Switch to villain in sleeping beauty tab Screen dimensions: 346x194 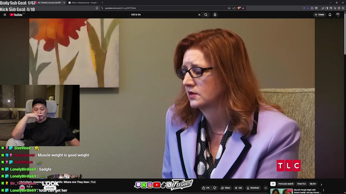tap(84, 3)
